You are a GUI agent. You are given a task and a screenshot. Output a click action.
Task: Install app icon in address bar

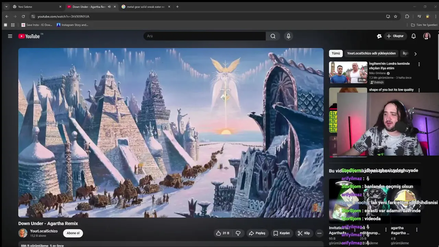(x=388, y=16)
